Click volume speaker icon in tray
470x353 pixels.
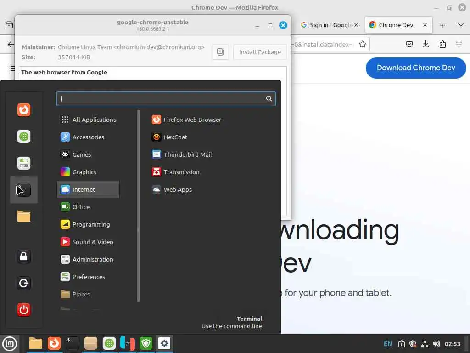(x=436, y=344)
